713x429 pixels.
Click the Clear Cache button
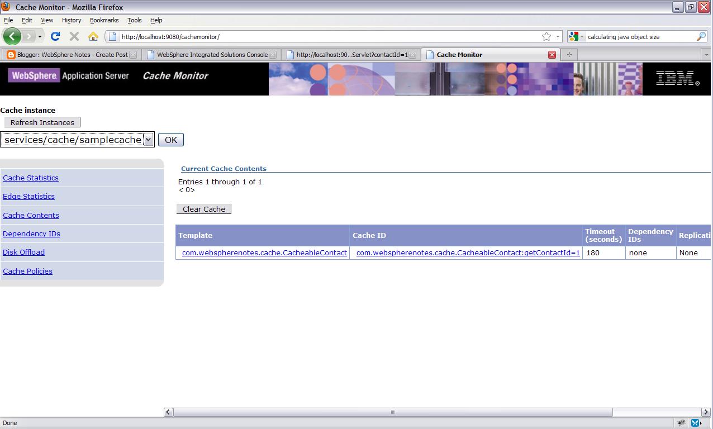204,209
